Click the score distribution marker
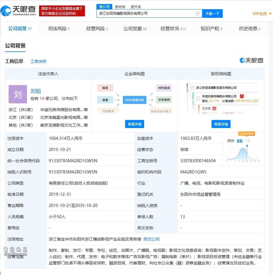 click(247, 146)
